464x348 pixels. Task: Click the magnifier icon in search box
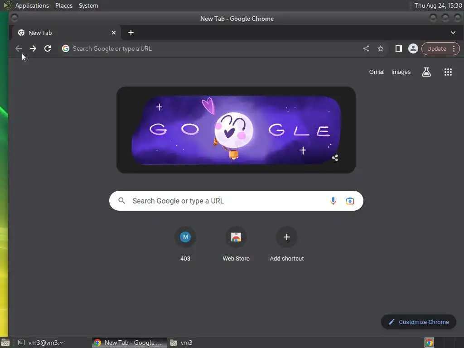[x=121, y=201]
